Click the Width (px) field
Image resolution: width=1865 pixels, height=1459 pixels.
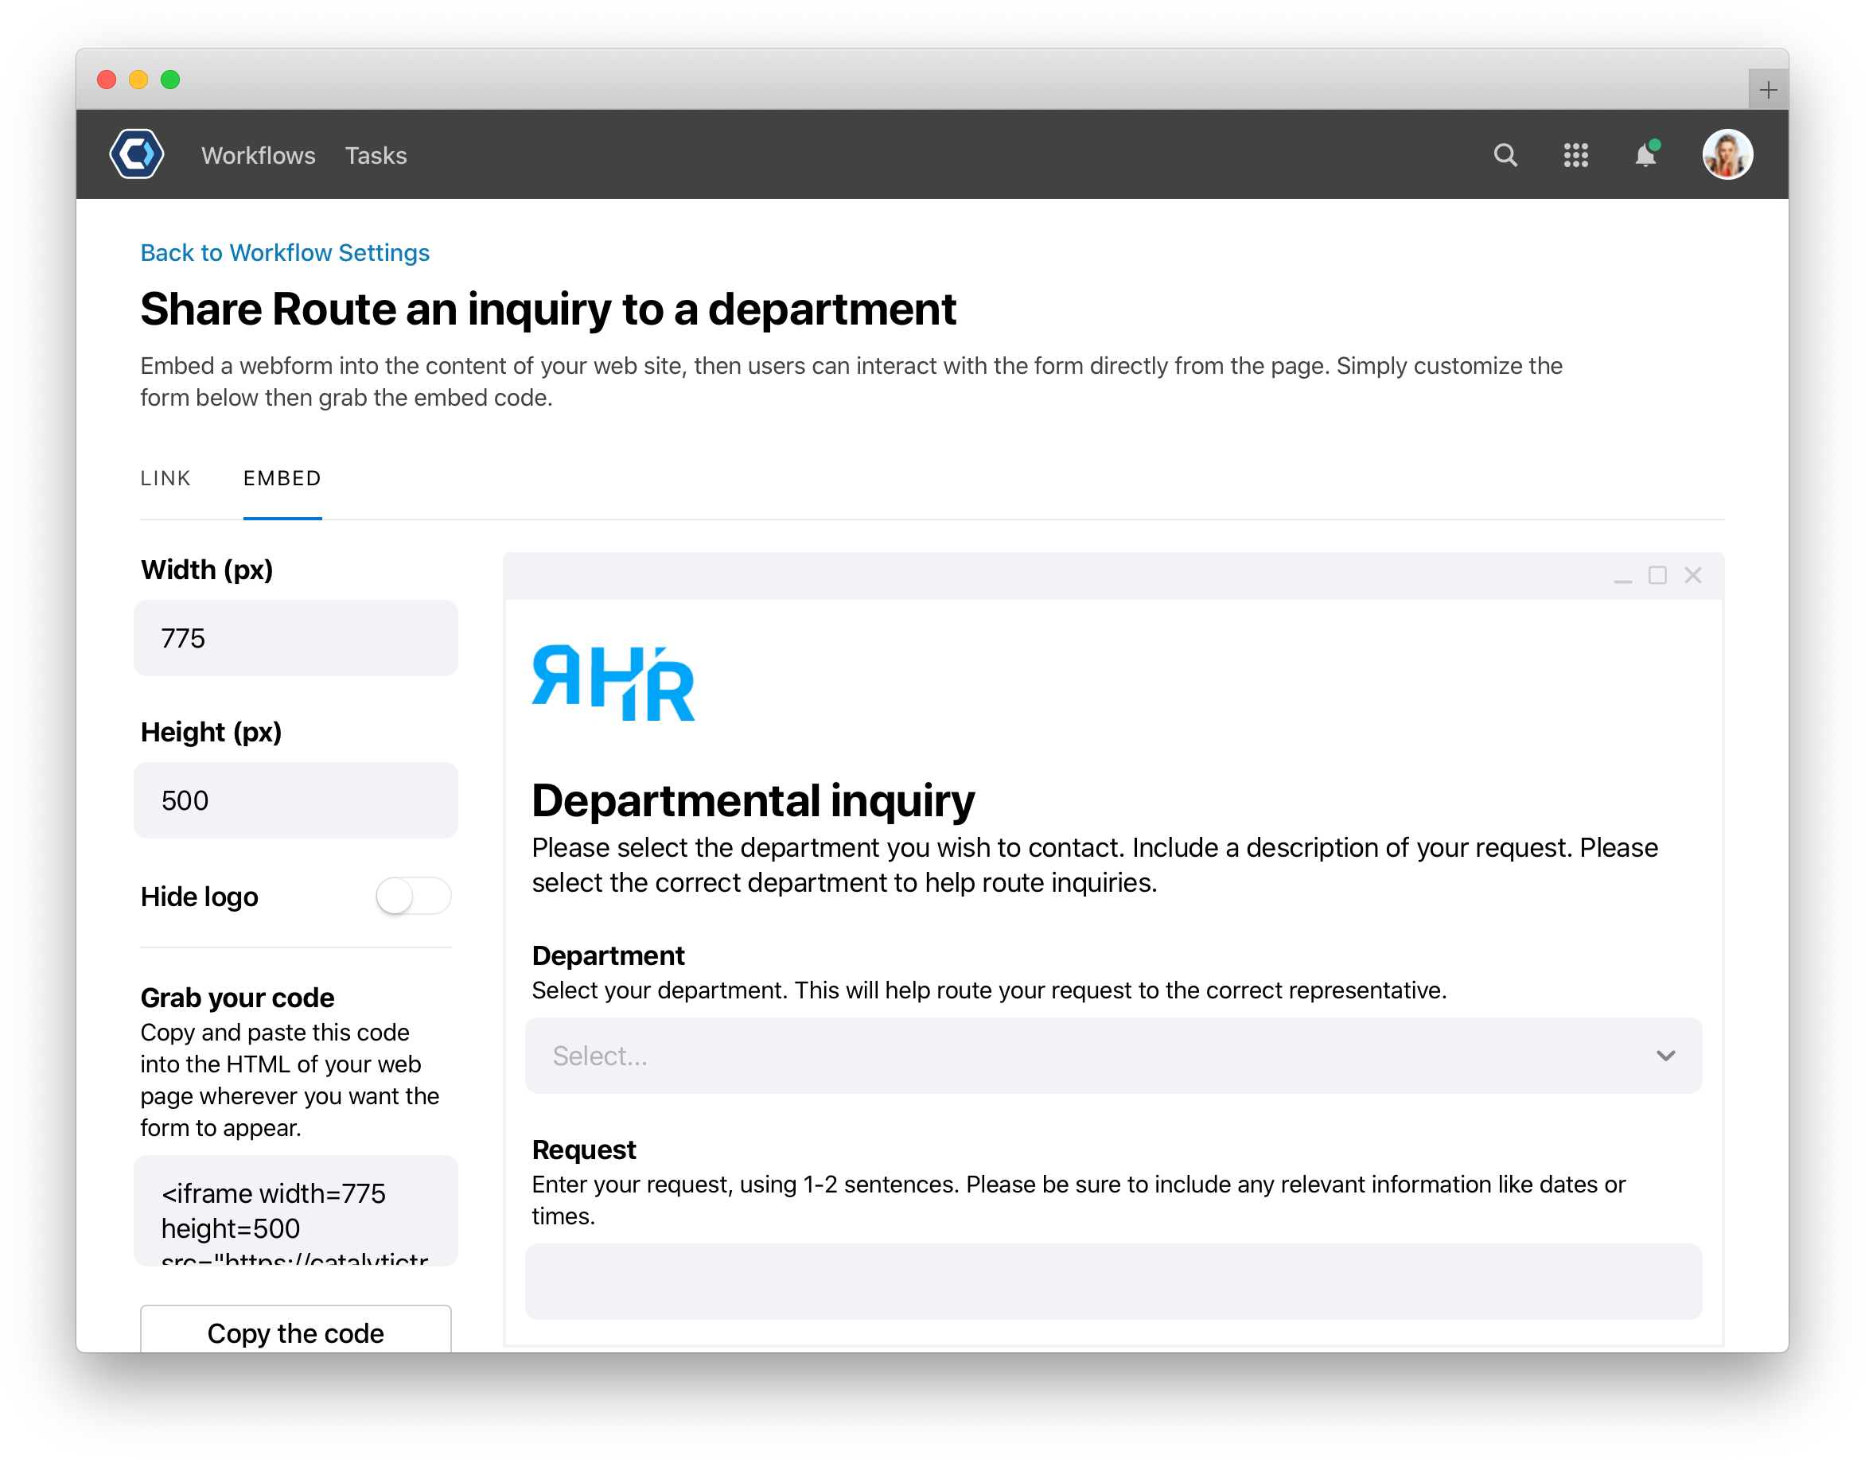pyautogui.click(x=296, y=637)
